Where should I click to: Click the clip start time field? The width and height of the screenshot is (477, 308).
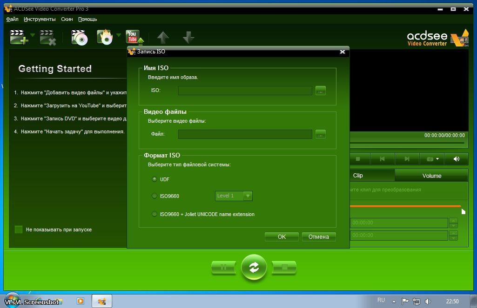coord(399,223)
